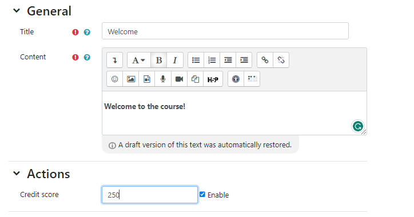Run the accessibility checker
The image size is (414, 217).
pyautogui.click(x=236, y=79)
